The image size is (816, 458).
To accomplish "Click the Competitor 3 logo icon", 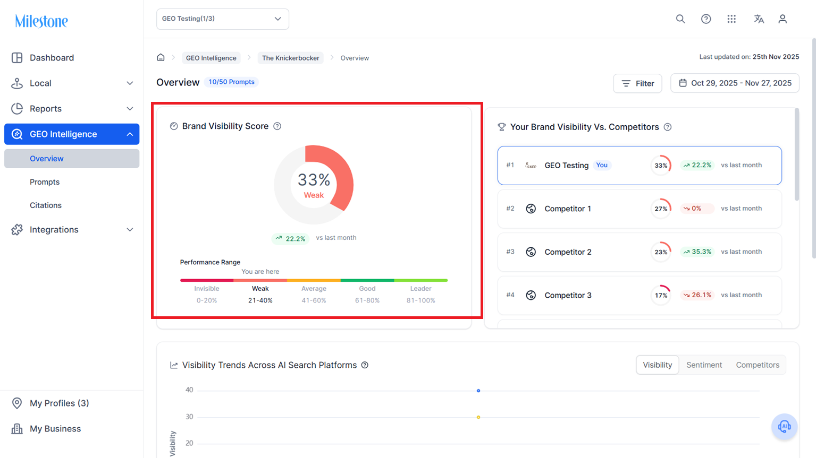I will (531, 295).
